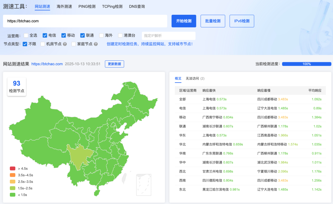Open the TCPing检测 tab
The image size is (333, 204).
point(112,6)
